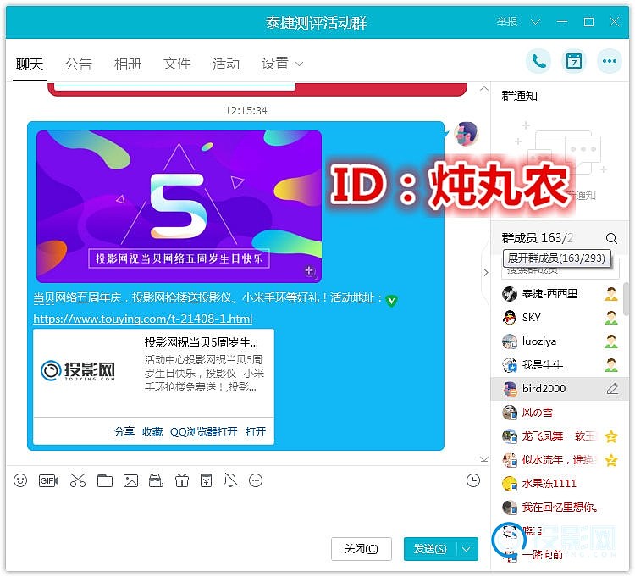Screen dimensions: 635x577
Task: Click the more tools circle ellipsis icon
Action: [x=256, y=480]
